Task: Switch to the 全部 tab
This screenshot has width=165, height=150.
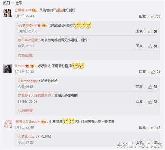Action: pos(19,3)
